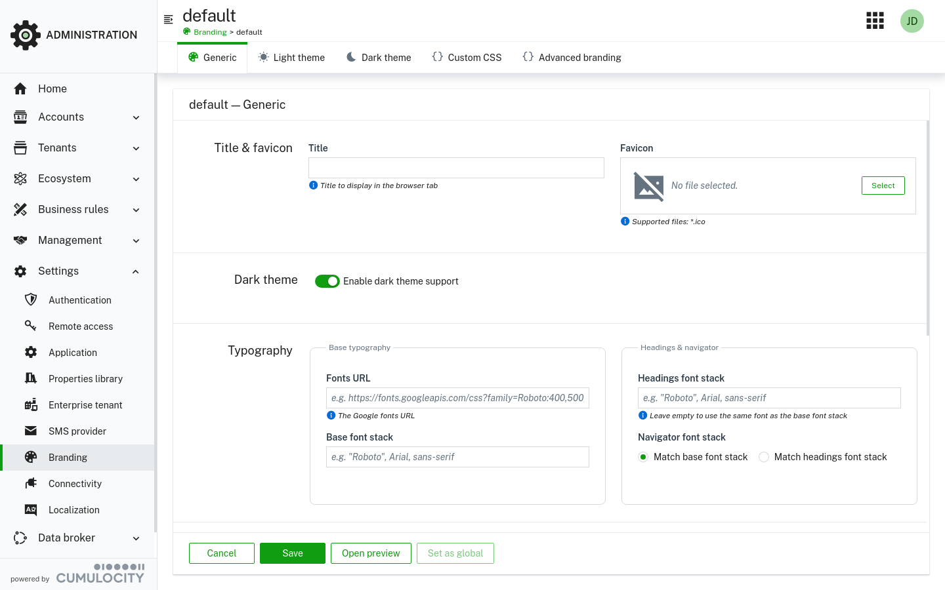Click the Remote access key icon
Viewport: 945px width, 590px height.
pyautogui.click(x=31, y=326)
